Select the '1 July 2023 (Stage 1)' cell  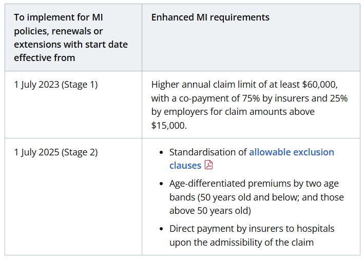pos(73,105)
